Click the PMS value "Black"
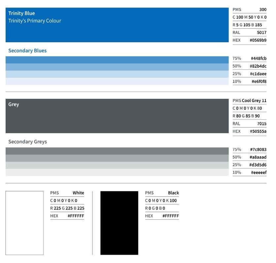Viewport: 276px width, 263px height. (x=173, y=193)
